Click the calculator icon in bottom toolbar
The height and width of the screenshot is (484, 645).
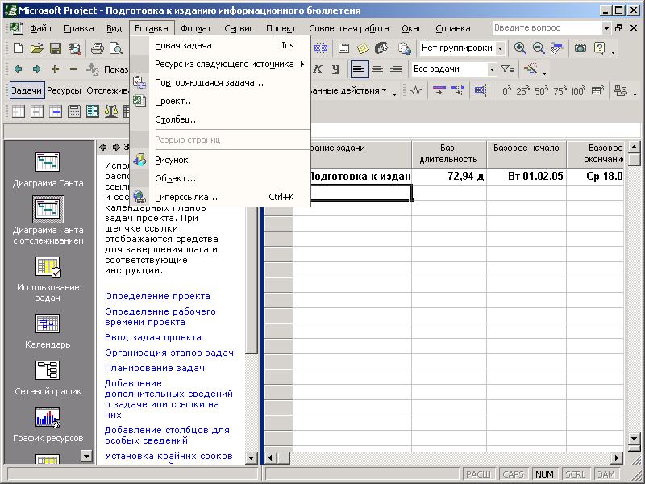(x=74, y=111)
